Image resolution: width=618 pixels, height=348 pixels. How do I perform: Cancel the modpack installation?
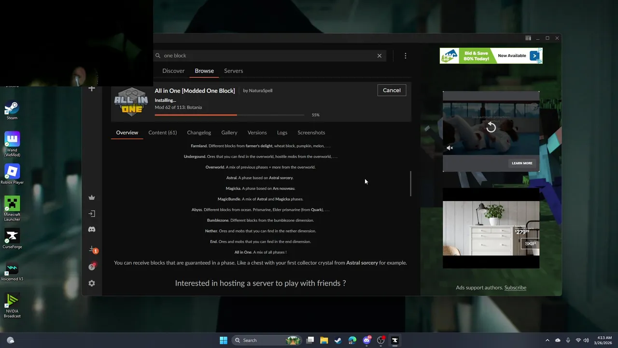(x=392, y=90)
